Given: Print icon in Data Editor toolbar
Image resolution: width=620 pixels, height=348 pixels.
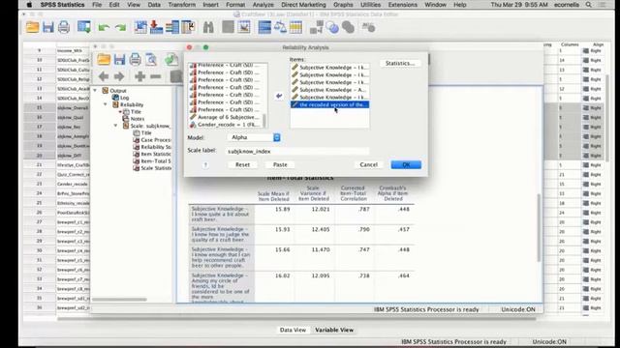Looking at the screenshot, I should (64, 28).
